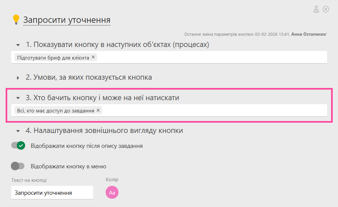Disable 'Відображати кнопку після опису завдання' toggle

pyautogui.click(x=18, y=145)
